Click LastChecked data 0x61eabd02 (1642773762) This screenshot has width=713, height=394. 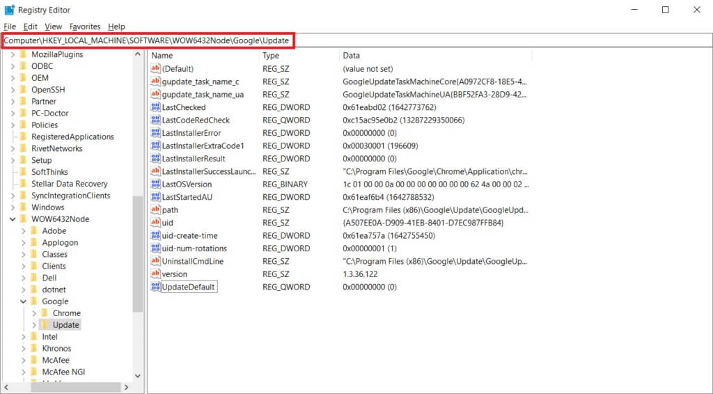(389, 107)
